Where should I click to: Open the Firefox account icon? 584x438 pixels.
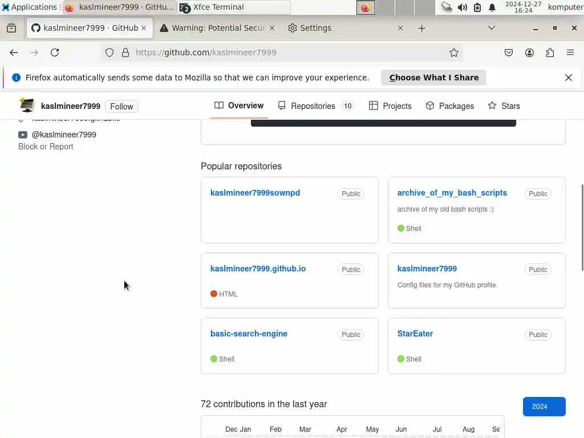pos(529,52)
